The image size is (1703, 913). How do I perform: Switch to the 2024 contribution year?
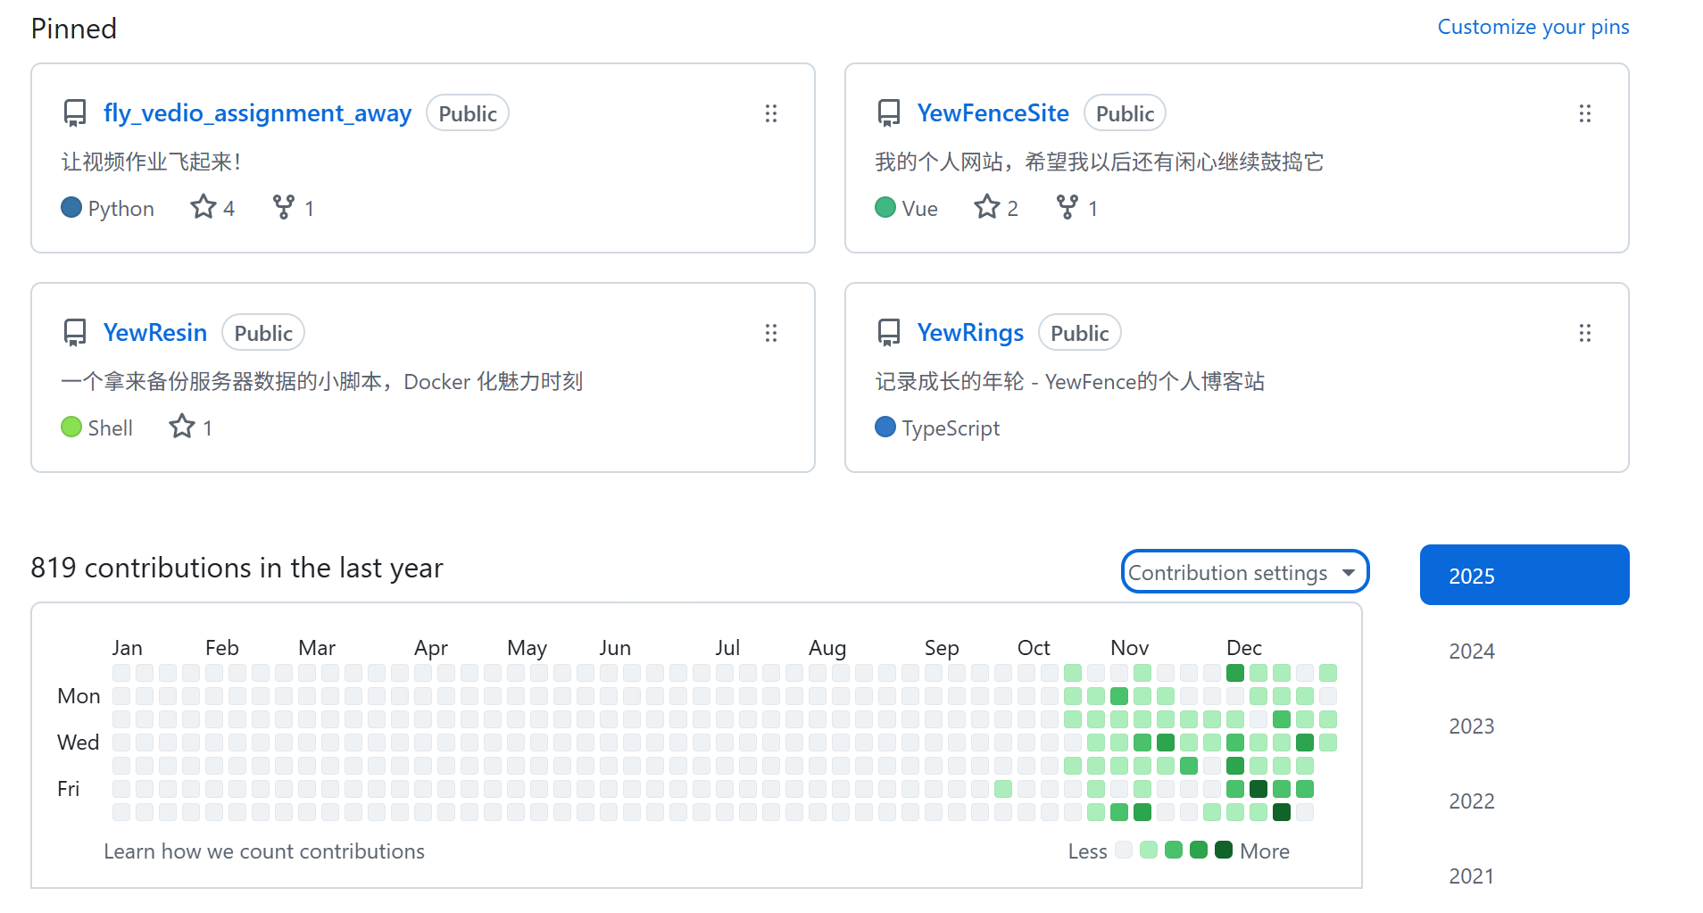[1472, 652]
